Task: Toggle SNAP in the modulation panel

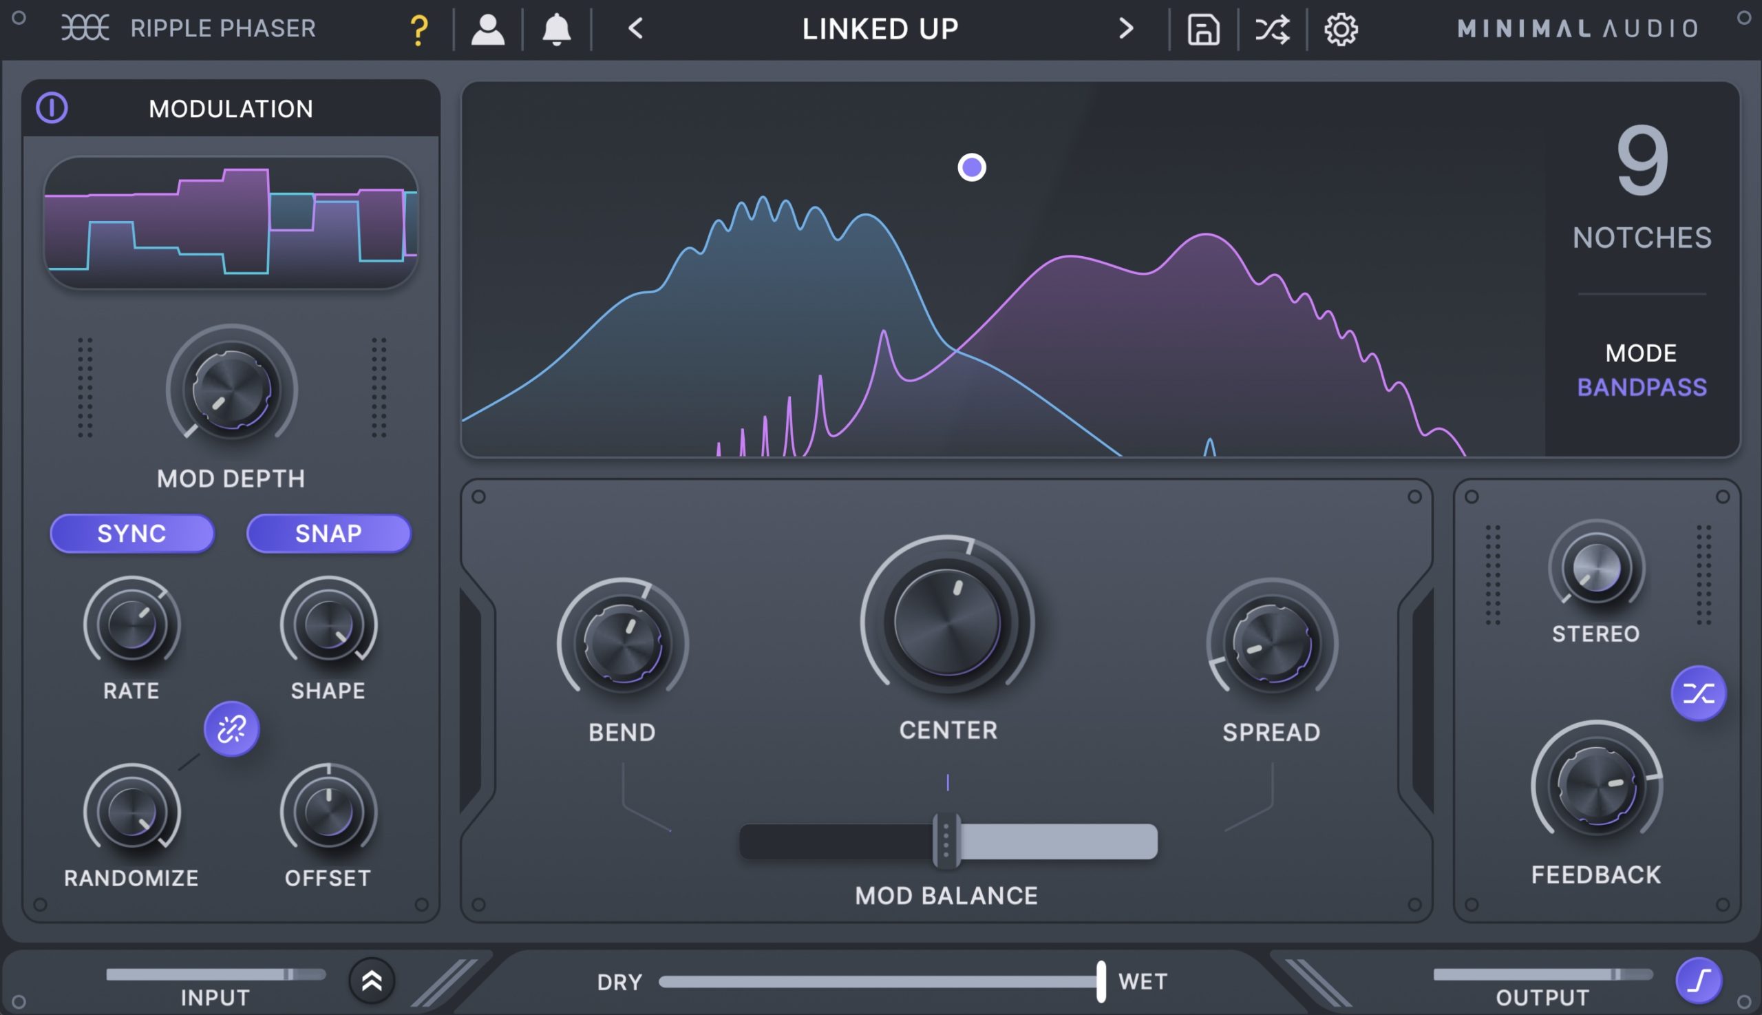Action: click(329, 533)
